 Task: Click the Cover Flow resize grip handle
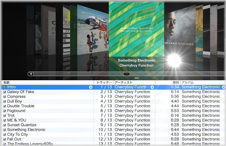click(136, 78)
